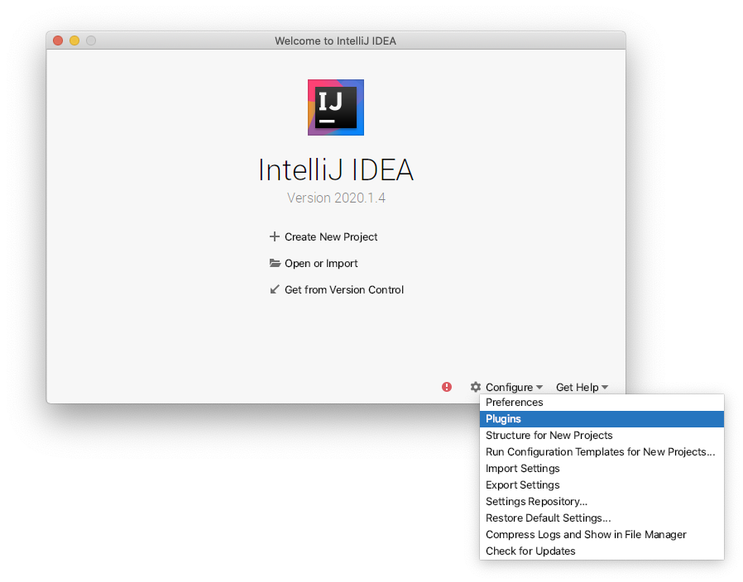Select Restore Default Settings
Viewport: 743px width, 582px height.
[x=602, y=518]
